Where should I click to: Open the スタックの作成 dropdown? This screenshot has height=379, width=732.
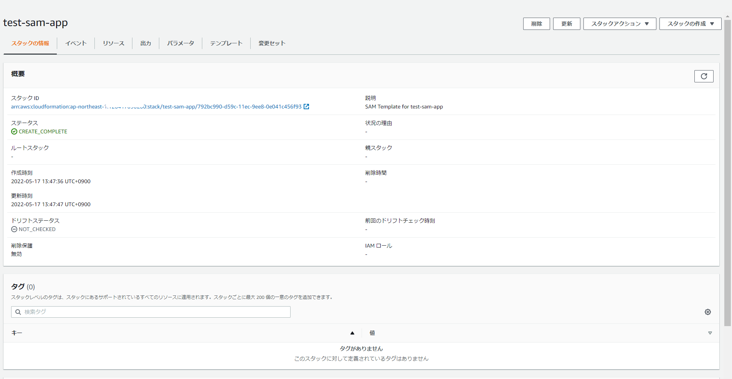[690, 24]
